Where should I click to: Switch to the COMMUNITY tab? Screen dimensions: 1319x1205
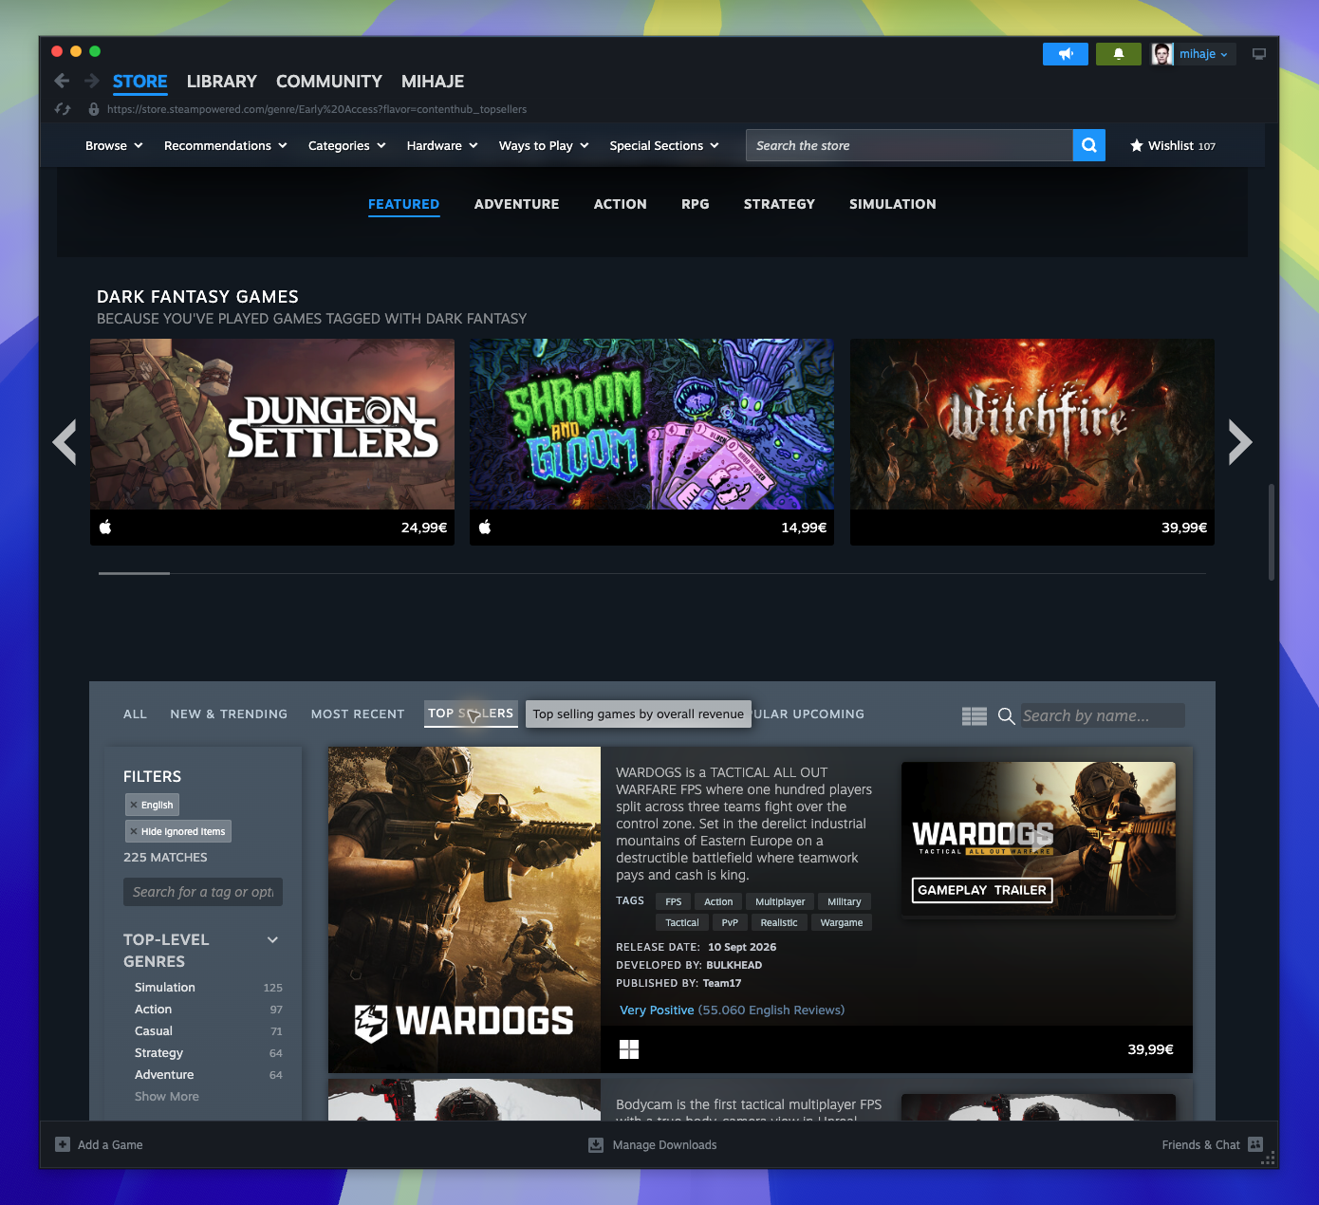(329, 82)
